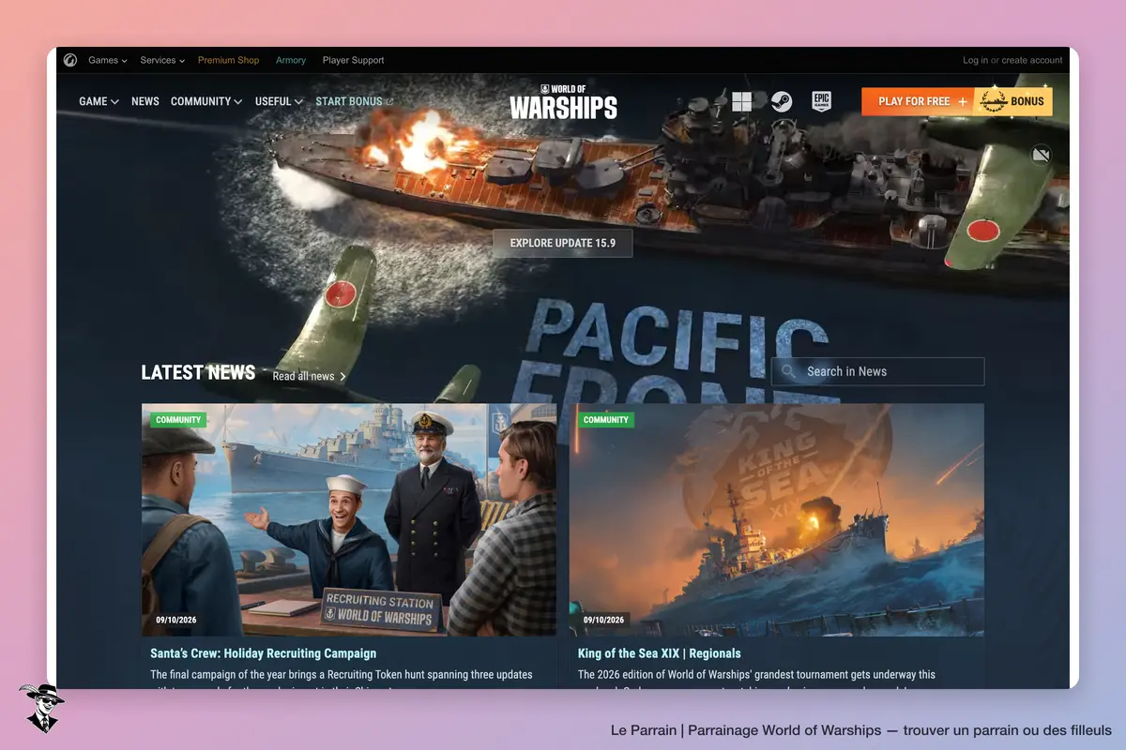Click the LATEST NEWS heading
This screenshot has width=1126, height=750.
198,372
